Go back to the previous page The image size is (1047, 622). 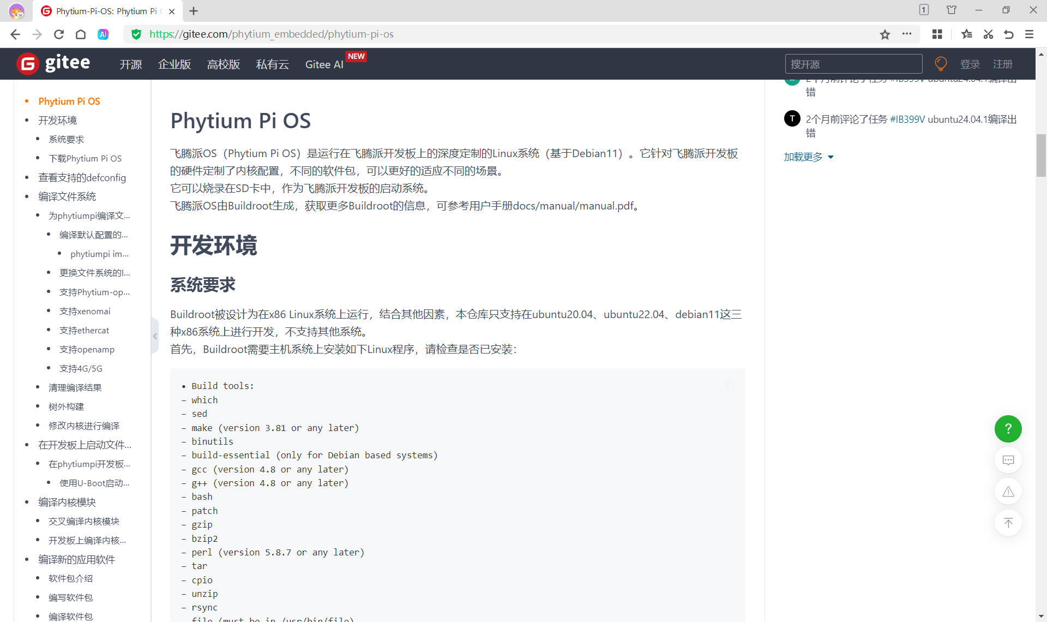[15, 34]
